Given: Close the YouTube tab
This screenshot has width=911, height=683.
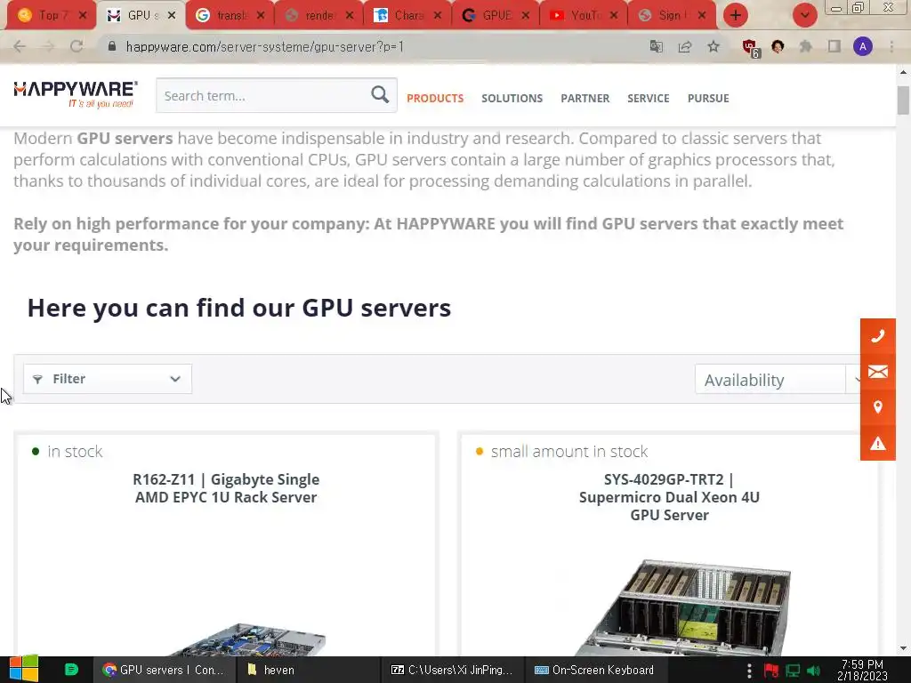Looking at the screenshot, I should pyautogui.click(x=614, y=16).
